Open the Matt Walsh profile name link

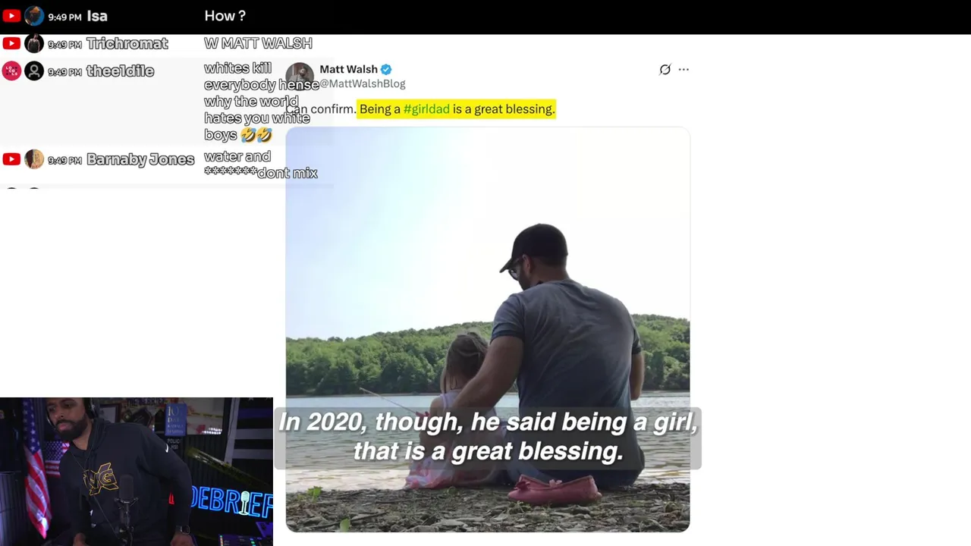pyautogui.click(x=348, y=69)
